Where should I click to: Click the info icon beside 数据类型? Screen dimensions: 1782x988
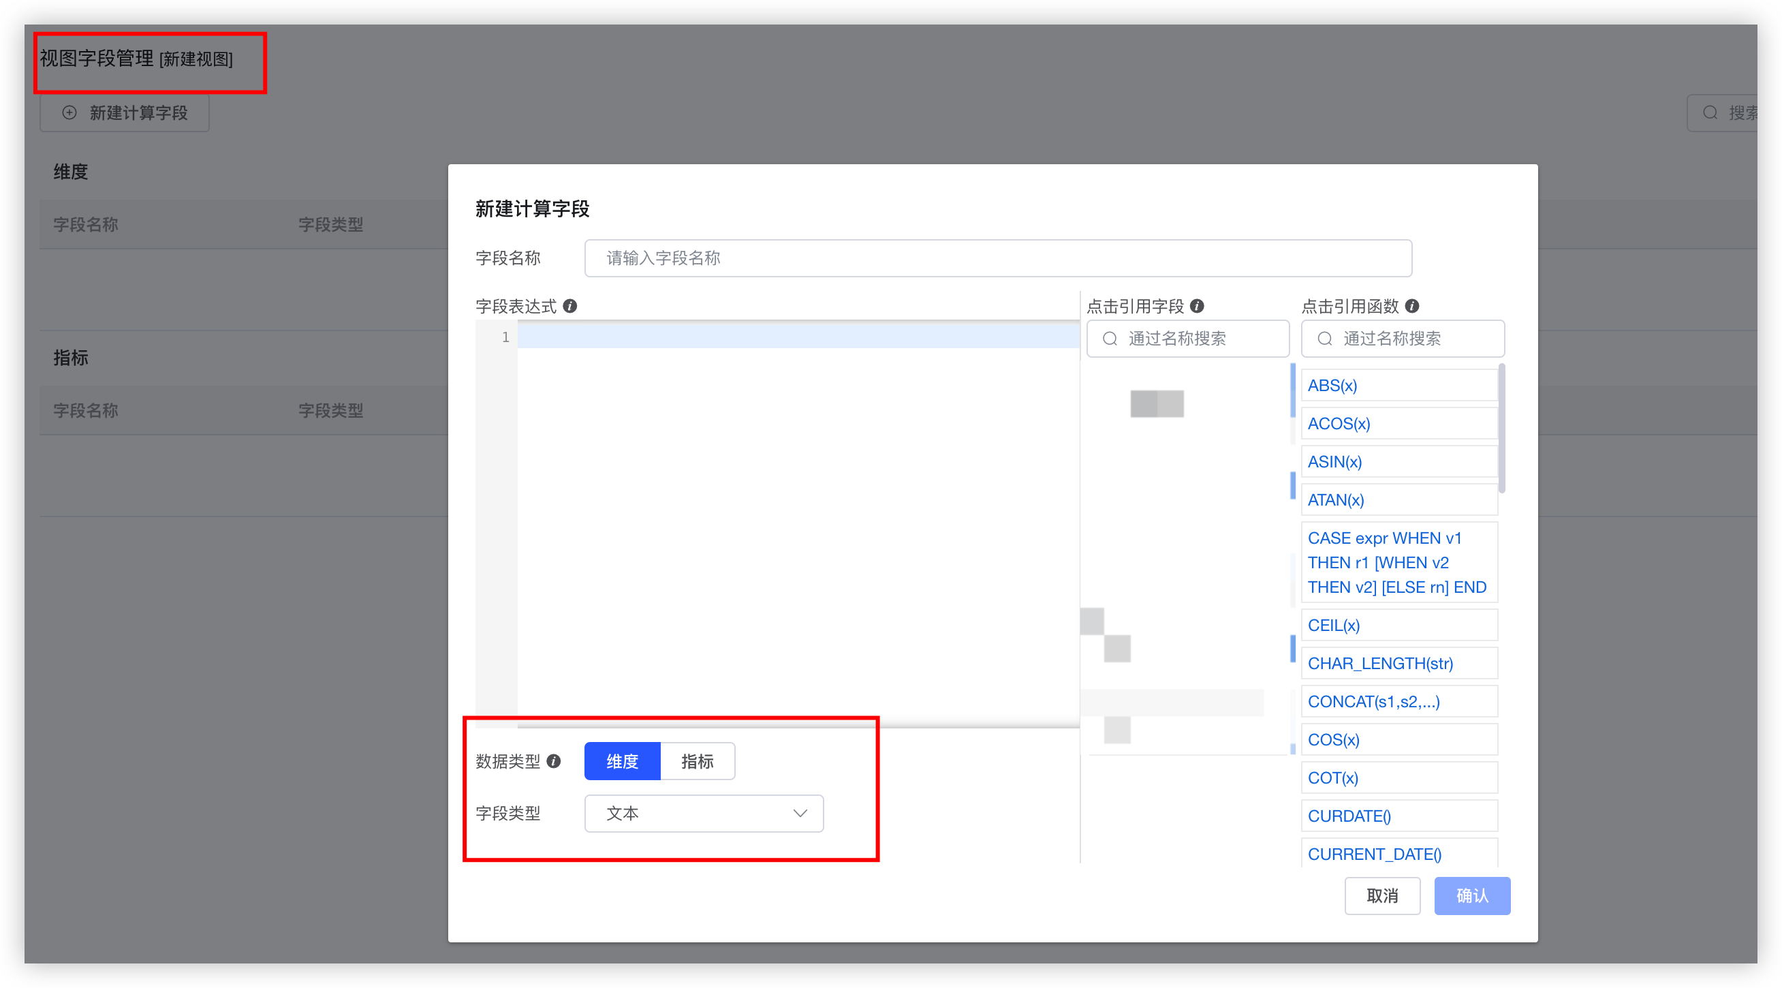coord(552,761)
